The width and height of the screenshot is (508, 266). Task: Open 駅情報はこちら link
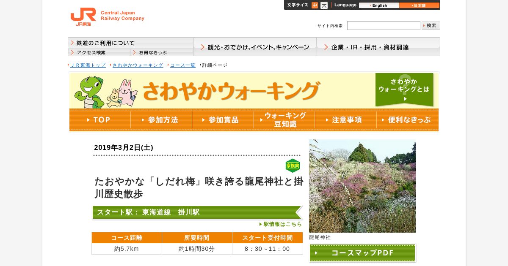tap(281, 224)
